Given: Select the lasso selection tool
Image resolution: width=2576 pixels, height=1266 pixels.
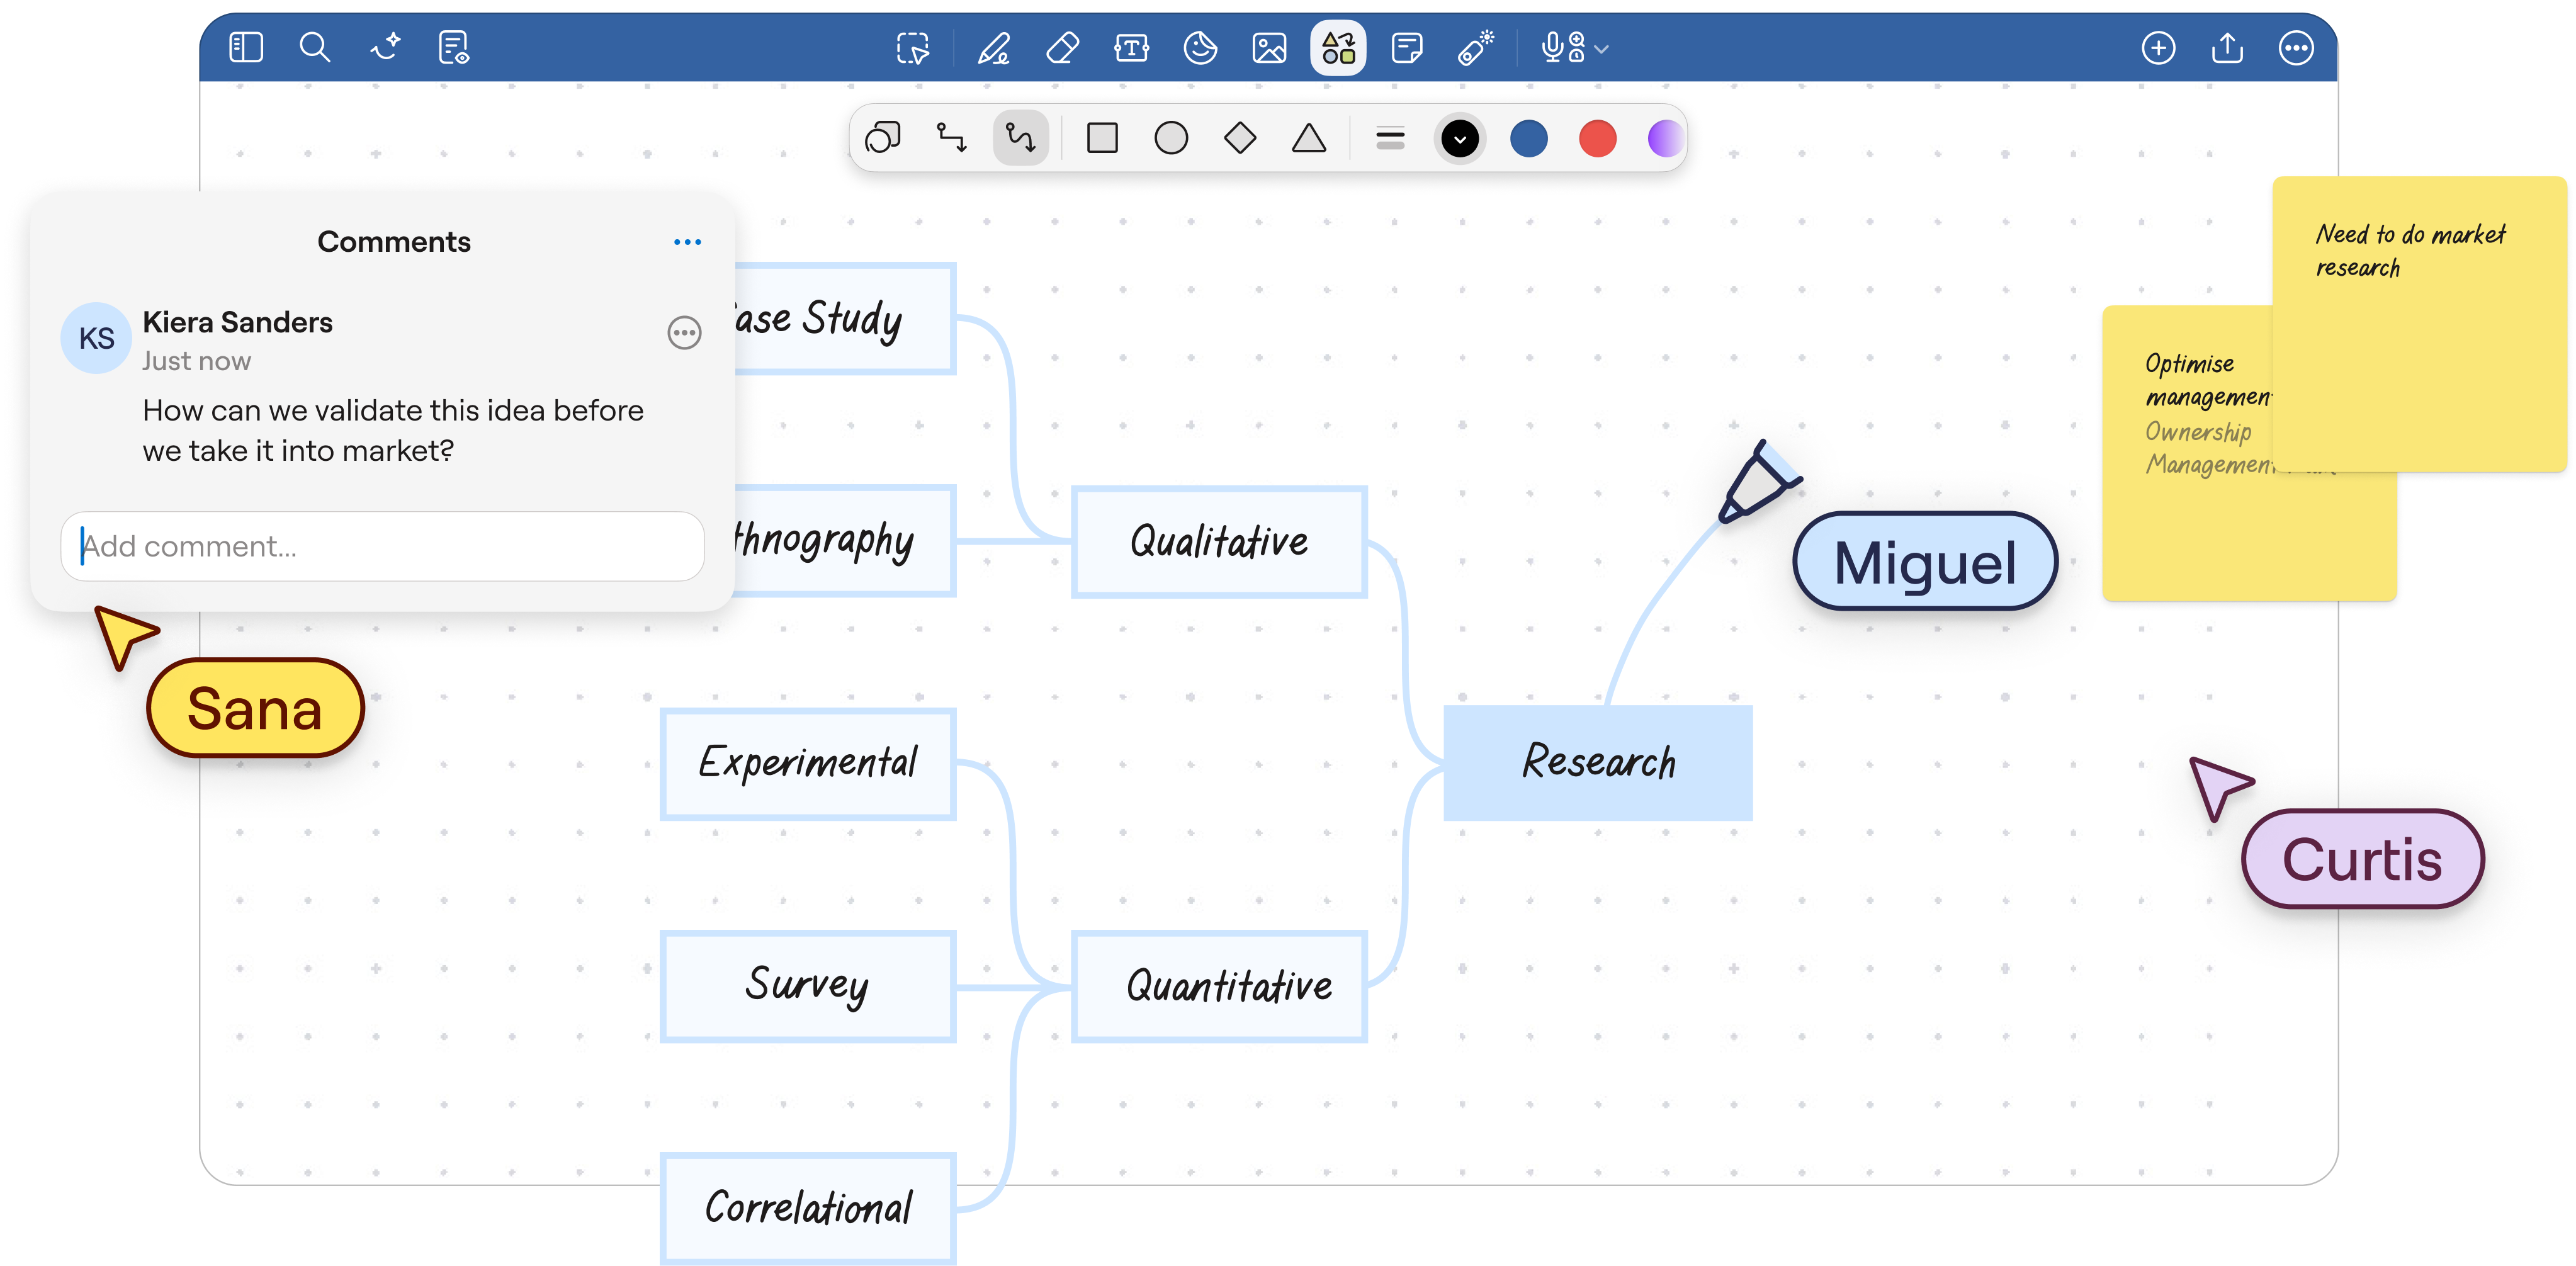Looking at the screenshot, I should point(912,48).
